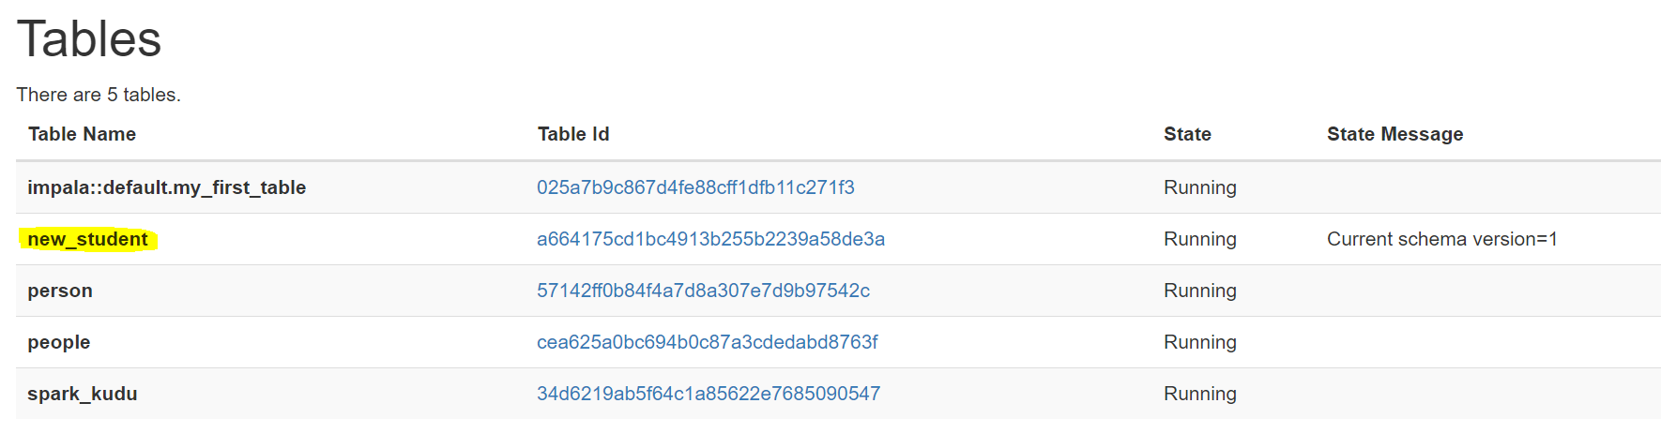Click the Table Name column header
This screenshot has height=448, width=1661.
[x=82, y=134]
